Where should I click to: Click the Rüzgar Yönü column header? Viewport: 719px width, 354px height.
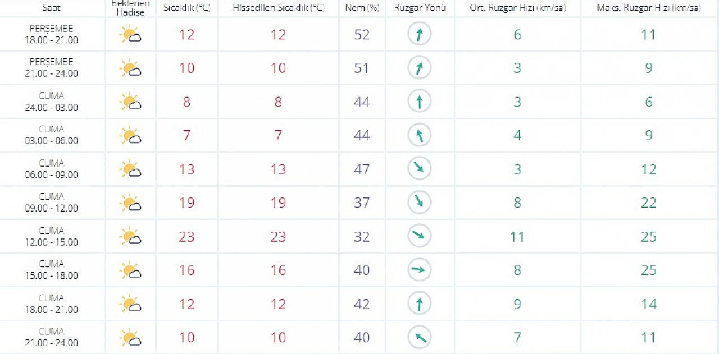pos(420,8)
